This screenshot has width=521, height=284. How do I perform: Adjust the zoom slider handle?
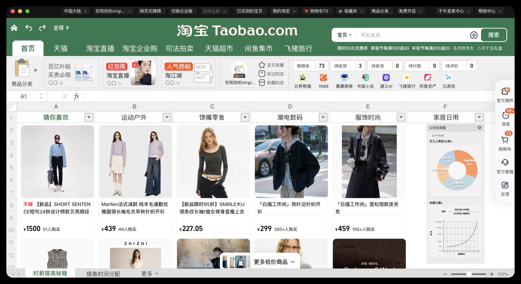(469, 274)
